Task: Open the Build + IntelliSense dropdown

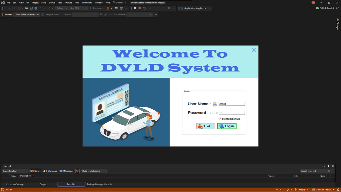Action: click(x=94, y=171)
